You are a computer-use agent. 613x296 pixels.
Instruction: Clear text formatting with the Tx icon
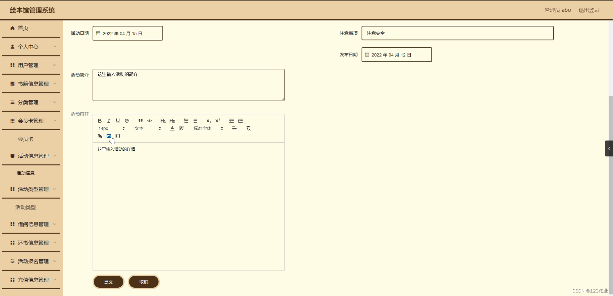point(248,128)
